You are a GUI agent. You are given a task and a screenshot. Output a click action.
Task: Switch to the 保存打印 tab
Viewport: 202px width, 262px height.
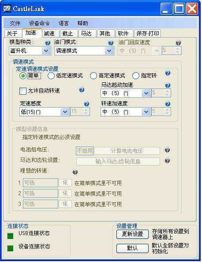[148, 34]
